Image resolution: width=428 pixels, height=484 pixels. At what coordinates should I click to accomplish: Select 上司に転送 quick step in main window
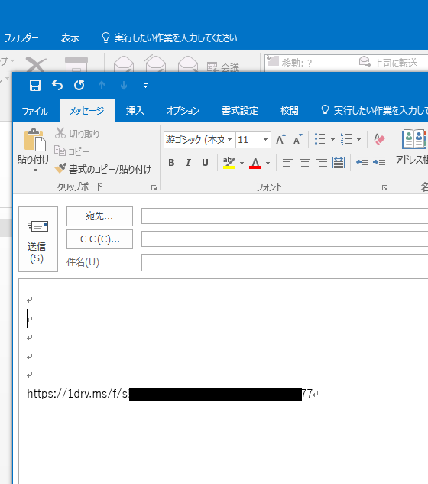point(388,63)
